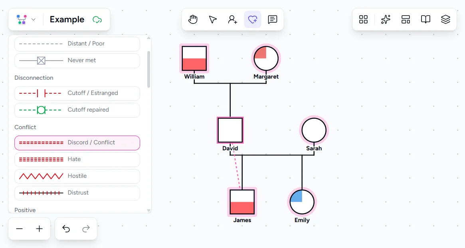Toggle the add relationship heart tool
Viewport: 465px width, 248px height.
(x=253, y=20)
